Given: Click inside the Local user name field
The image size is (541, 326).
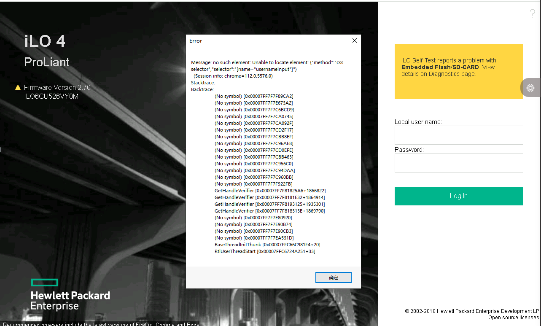Looking at the screenshot, I should point(459,135).
